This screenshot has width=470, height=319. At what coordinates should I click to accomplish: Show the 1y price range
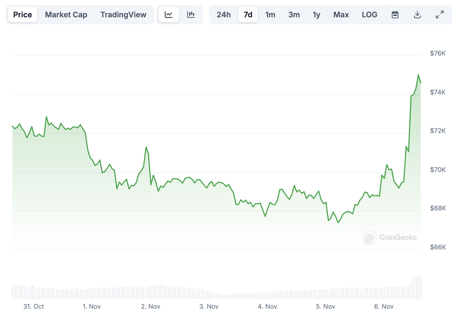tap(316, 15)
